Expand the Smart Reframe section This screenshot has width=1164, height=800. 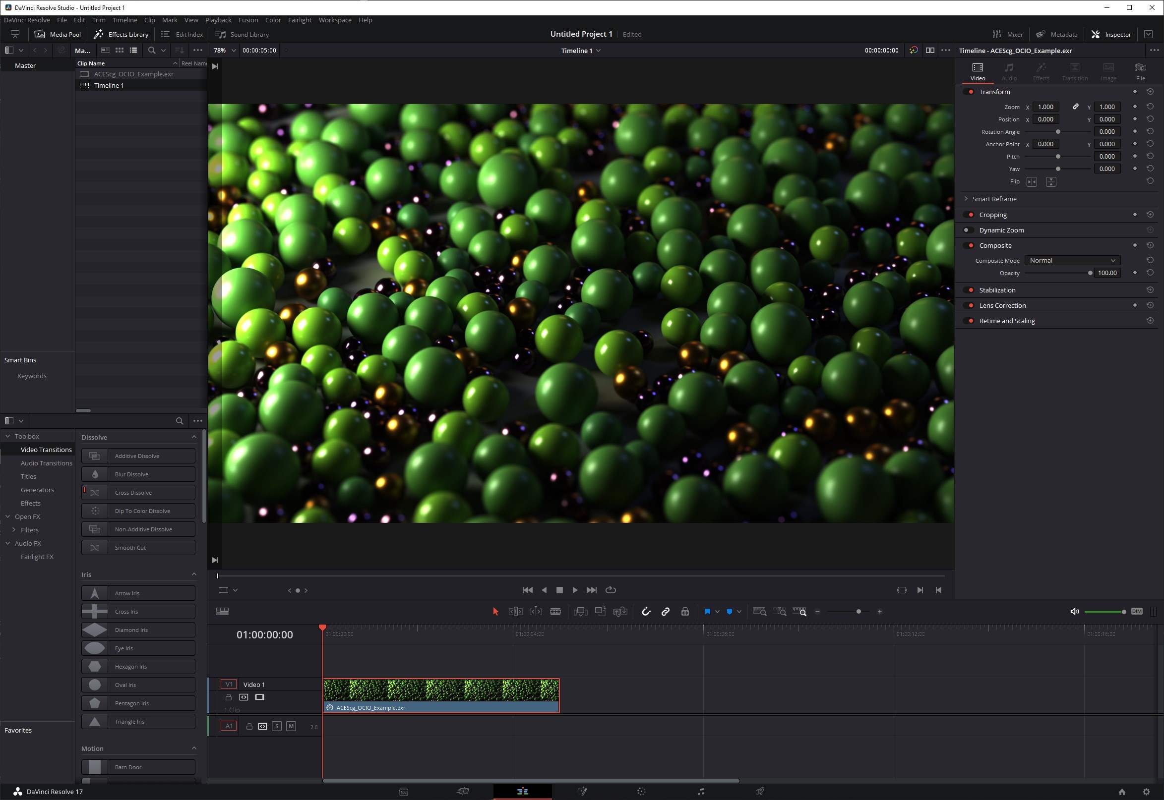966,199
